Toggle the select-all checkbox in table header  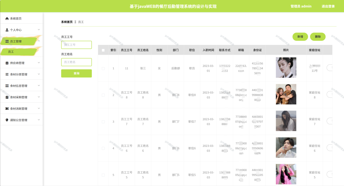[103, 50]
